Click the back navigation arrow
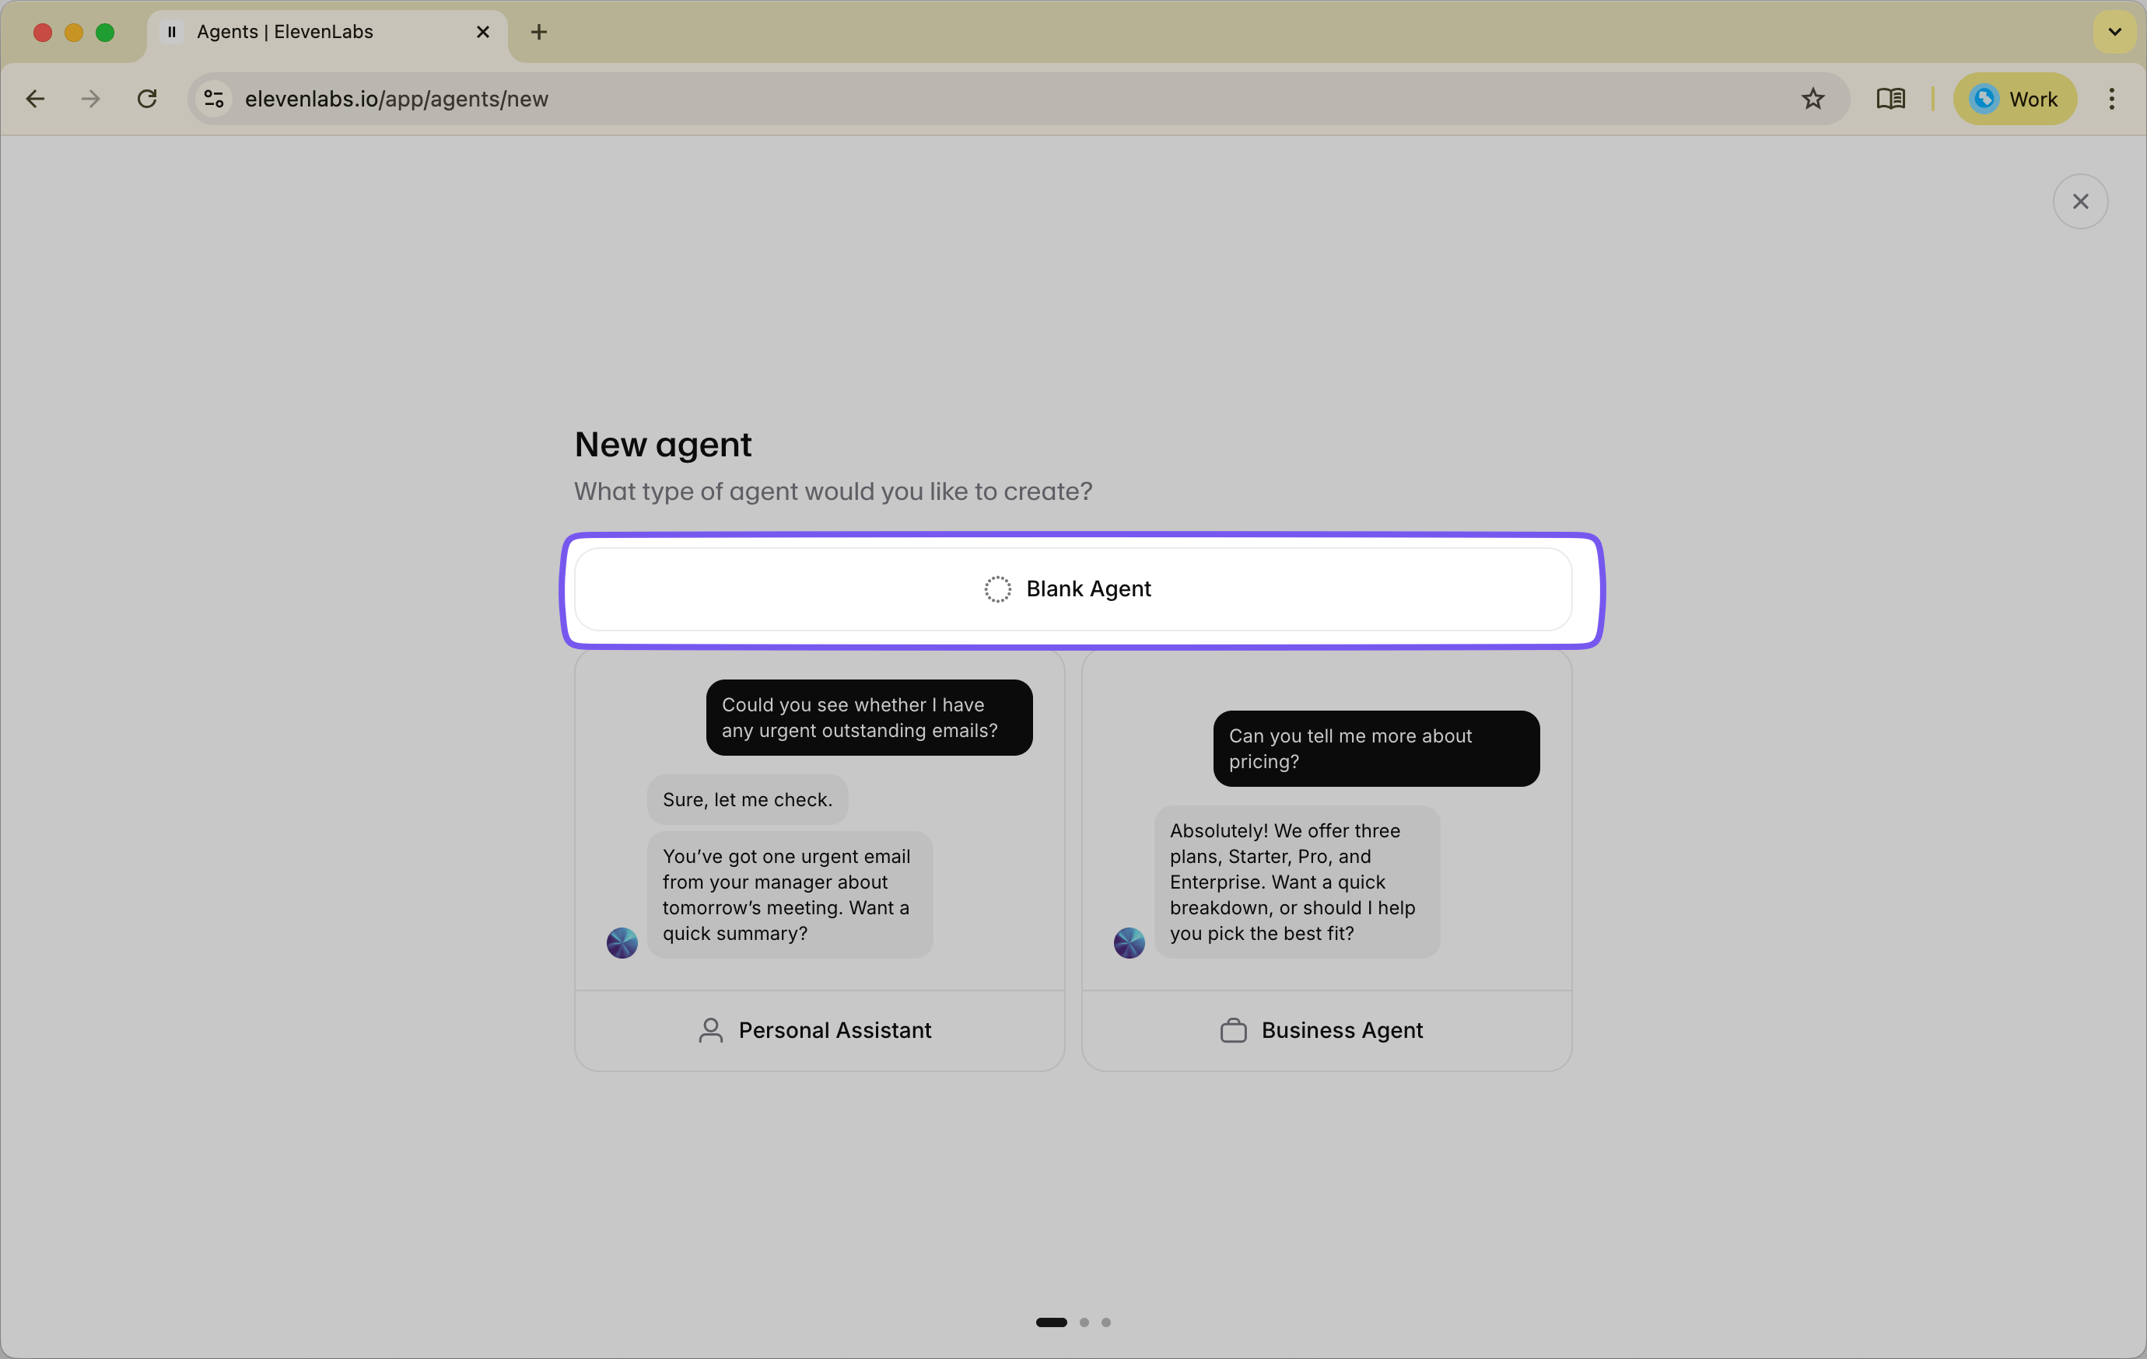Screen dimensions: 2147x1359 click(x=35, y=99)
